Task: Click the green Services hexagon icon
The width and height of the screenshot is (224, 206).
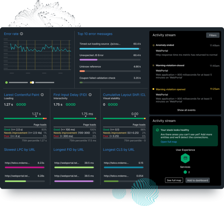Action: (x=184, y=172)
